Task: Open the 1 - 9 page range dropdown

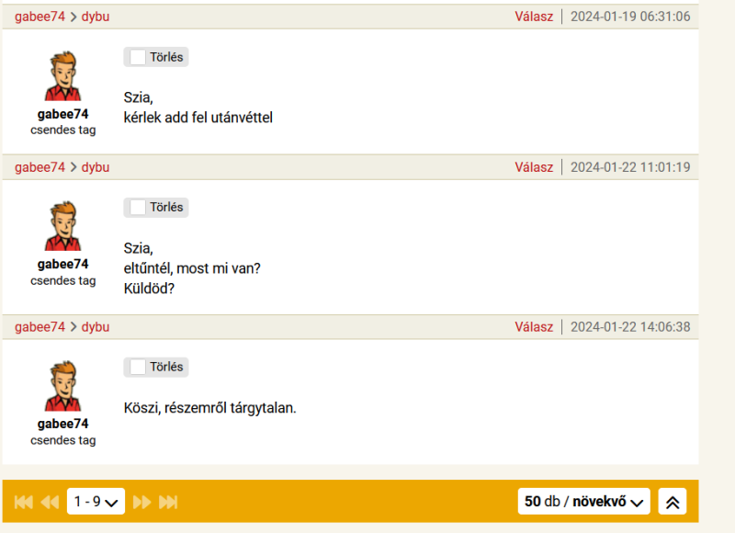Action: (96, 502)
